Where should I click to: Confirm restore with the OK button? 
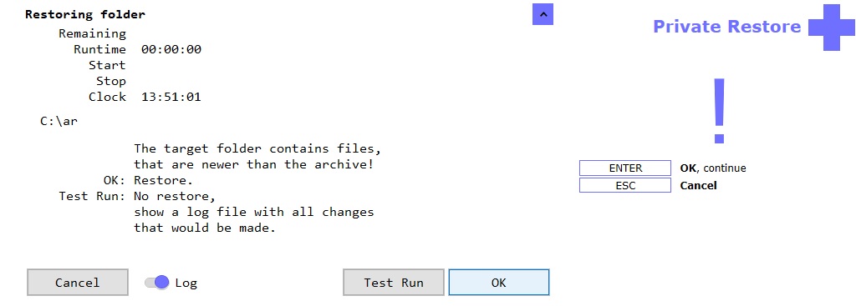tap(499, 283)
